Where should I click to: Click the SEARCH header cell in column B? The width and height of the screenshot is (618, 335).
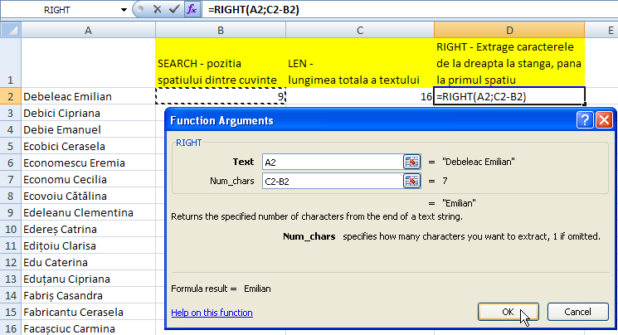pos(221,63)
